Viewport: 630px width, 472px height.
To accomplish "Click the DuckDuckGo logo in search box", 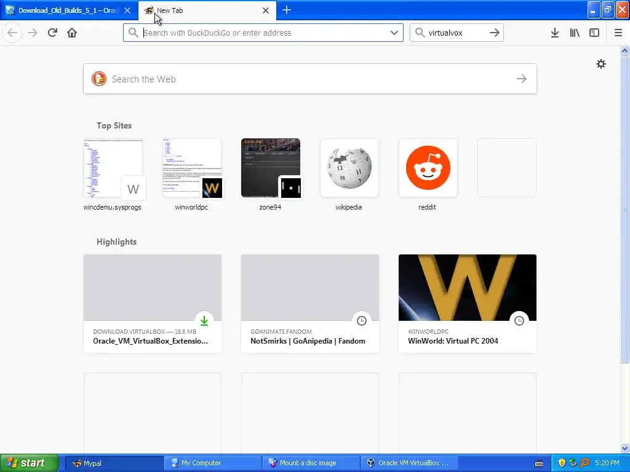I will 99,79.
